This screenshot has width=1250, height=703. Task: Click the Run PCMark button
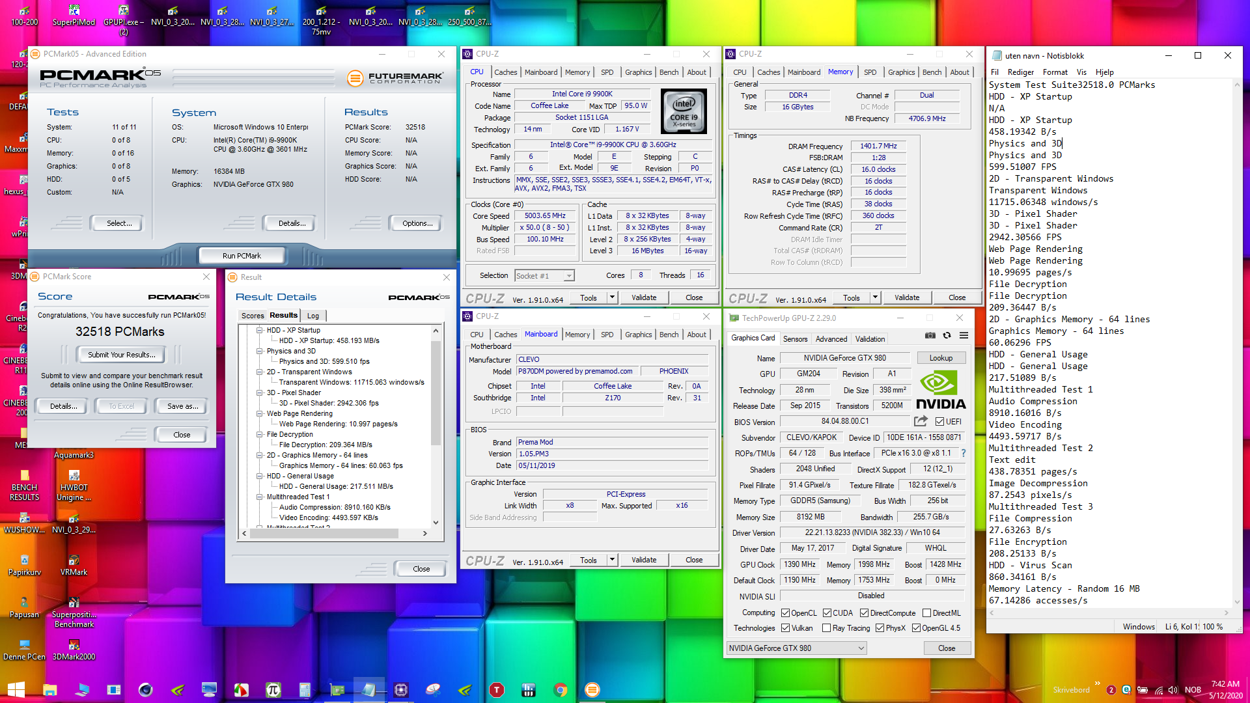(242, 255)
